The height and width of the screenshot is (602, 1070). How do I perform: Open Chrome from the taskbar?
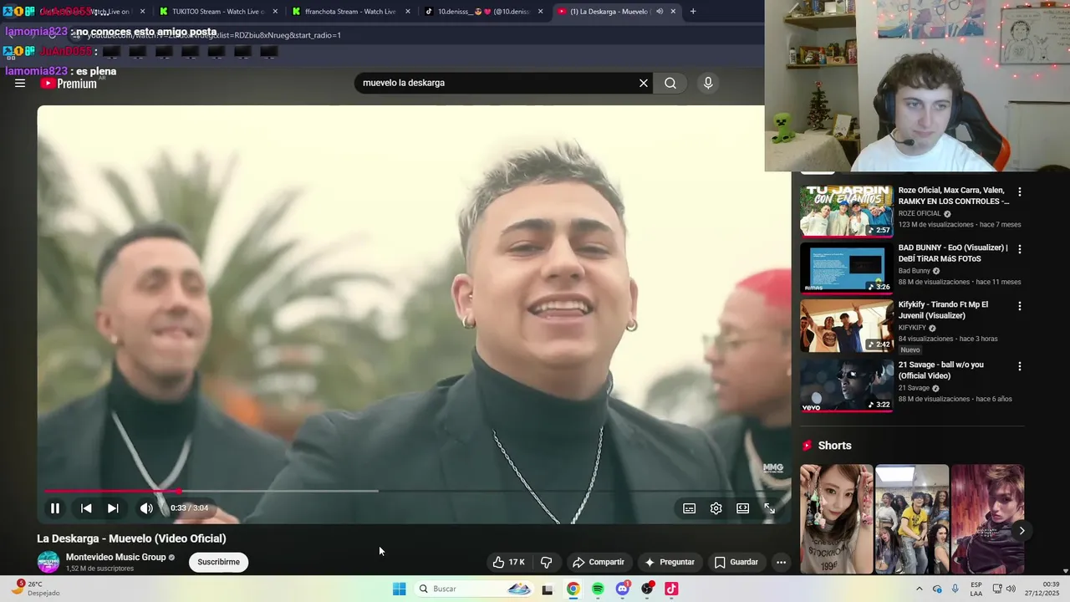pyautogui.click(x=573, y=589)
